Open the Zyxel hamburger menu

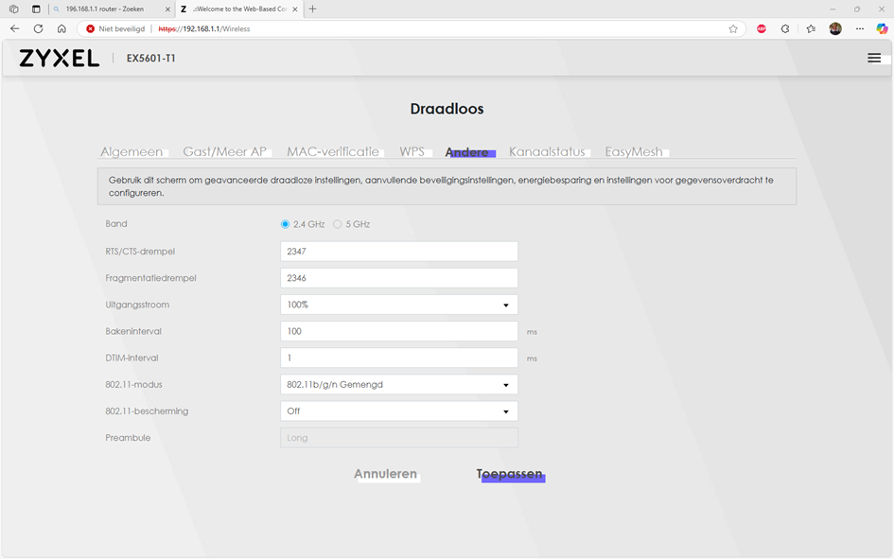coord(873,58)
